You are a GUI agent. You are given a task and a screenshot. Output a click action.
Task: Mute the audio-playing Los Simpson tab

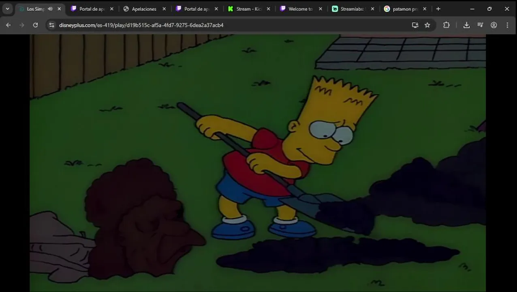(x=50, y=9)
